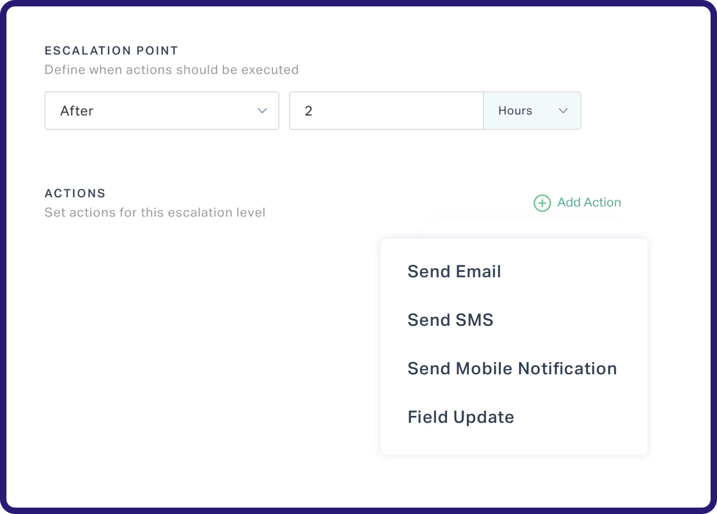
Task: Pick Send Mobile Notification action
Action: (x=512, y=368)
